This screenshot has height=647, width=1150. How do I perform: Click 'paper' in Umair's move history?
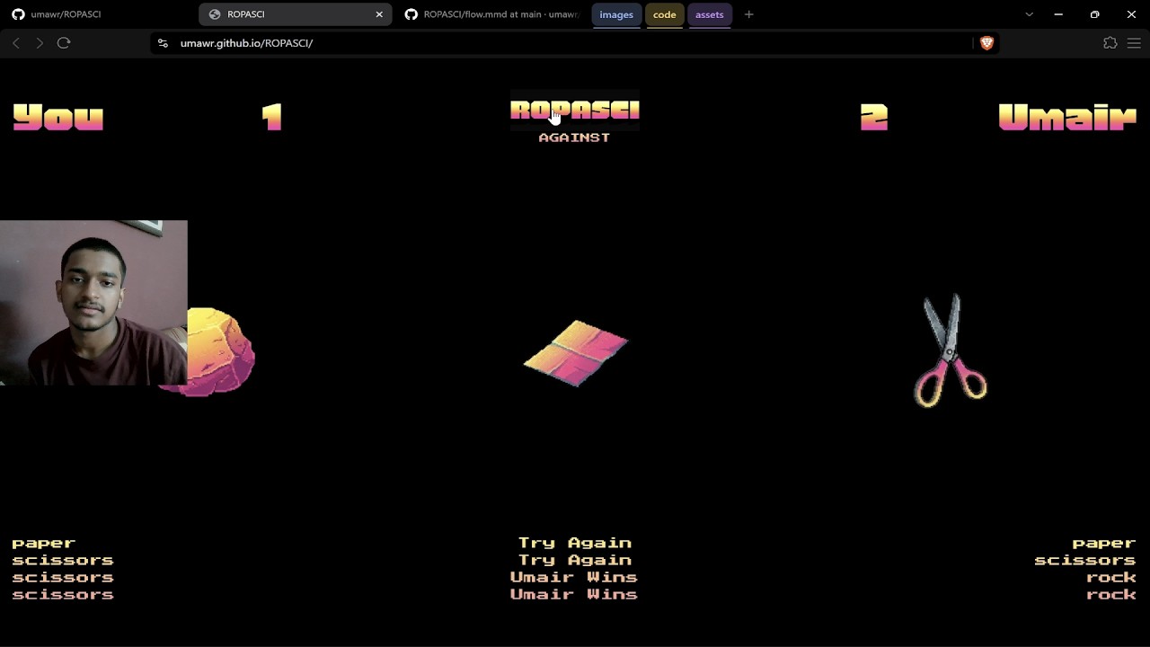click(x=1104, y=544)
